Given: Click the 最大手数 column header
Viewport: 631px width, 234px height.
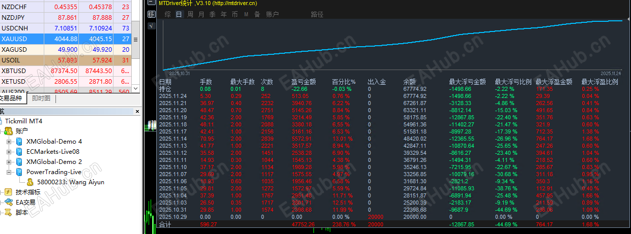Looking at the screenshot, I should click(x=243, y=82).
